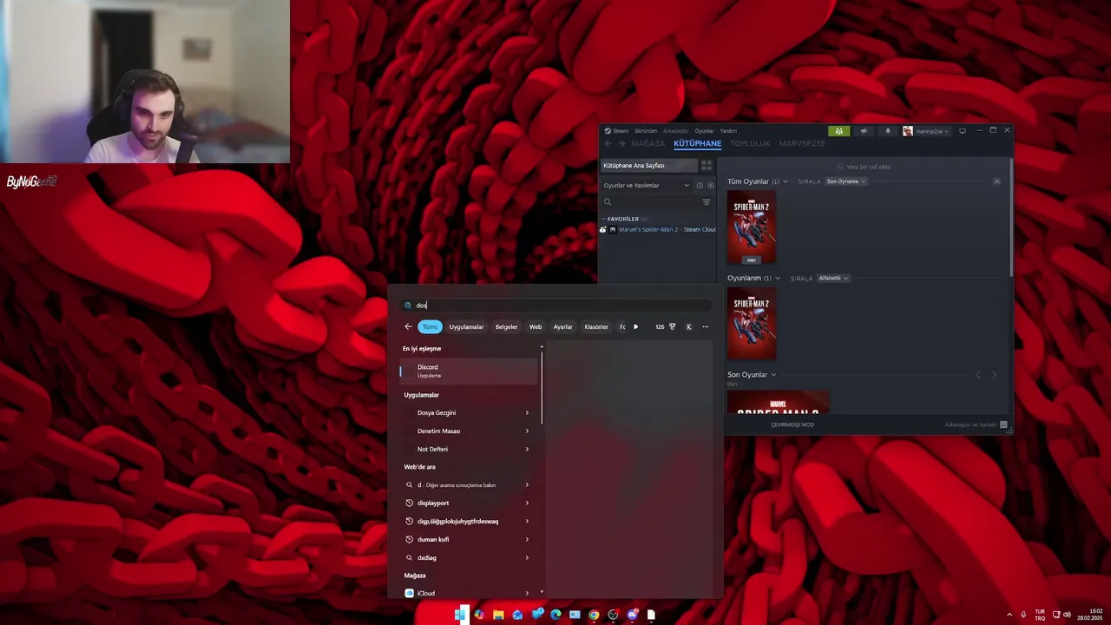The width and height of the screenshot is (1111, 625).
Task: Go back in Steam navigation
Action: coord(608,143)
